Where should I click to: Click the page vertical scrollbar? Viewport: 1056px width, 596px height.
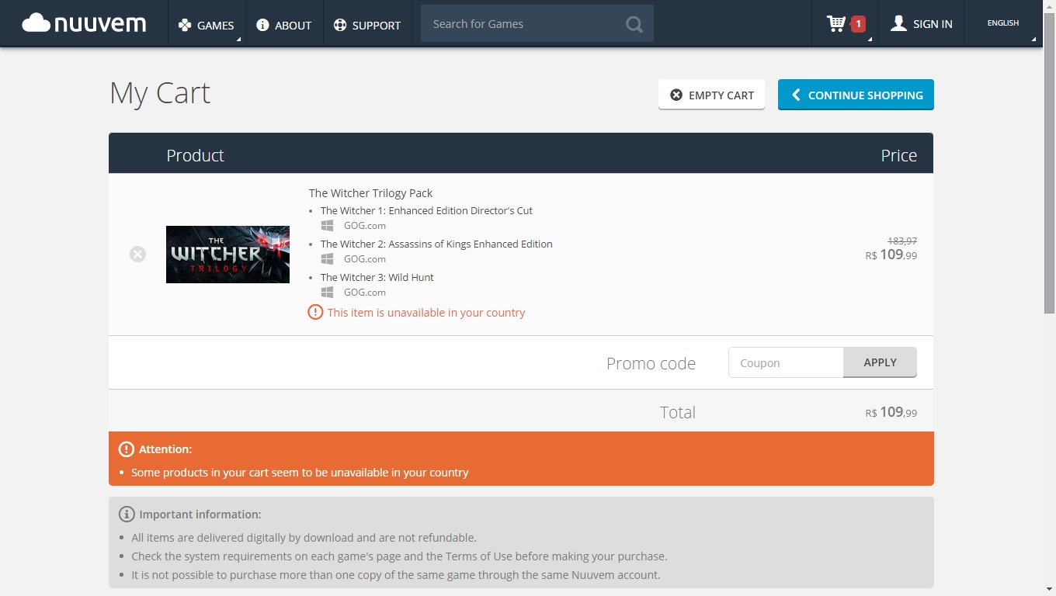click(1049, 163)
